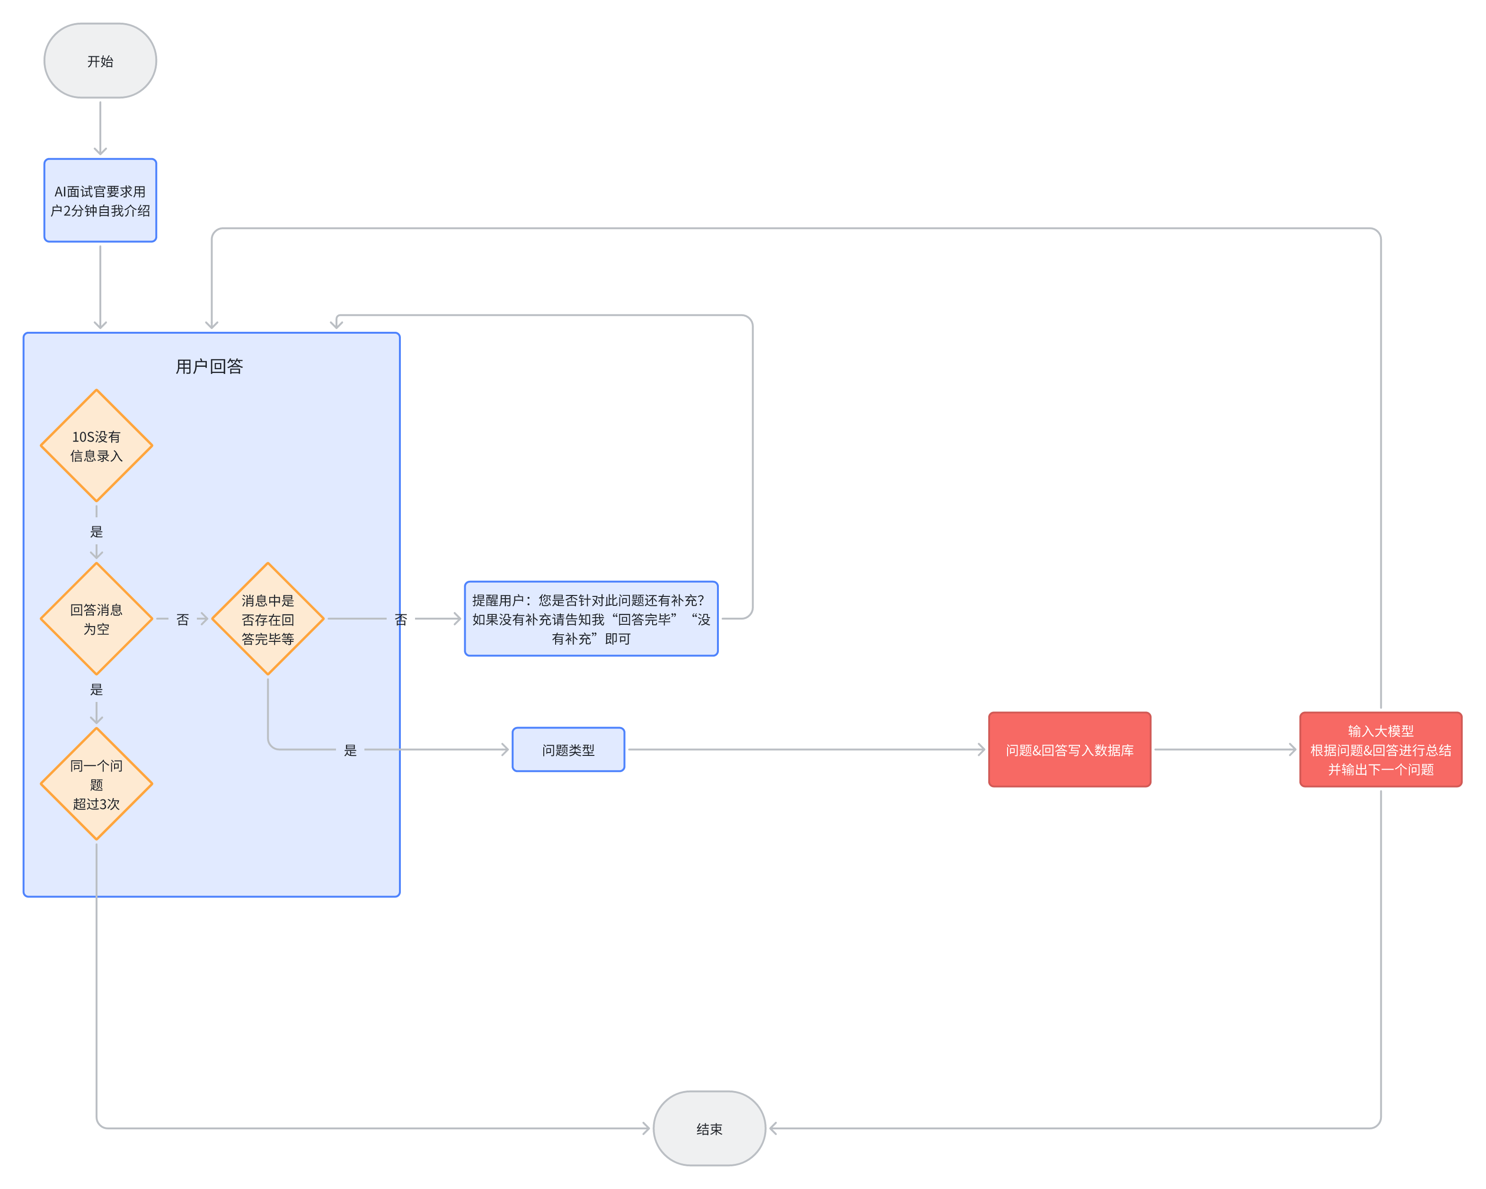1486x1189 pixels.
Task: Select the 同一个问题超过3次 diamond
Action: (x=97, y=784)
